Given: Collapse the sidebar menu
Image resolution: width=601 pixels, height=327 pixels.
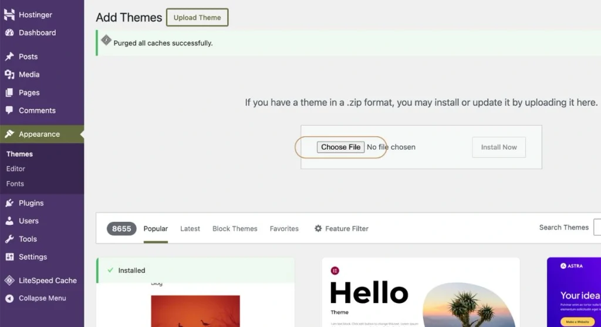Looking at the screenshot, I should [42, 298].
